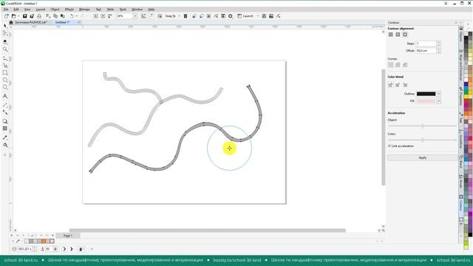Select the Zoom magnifier tool
This screenshot has height=266, width=473.
(x=5, y=50)
